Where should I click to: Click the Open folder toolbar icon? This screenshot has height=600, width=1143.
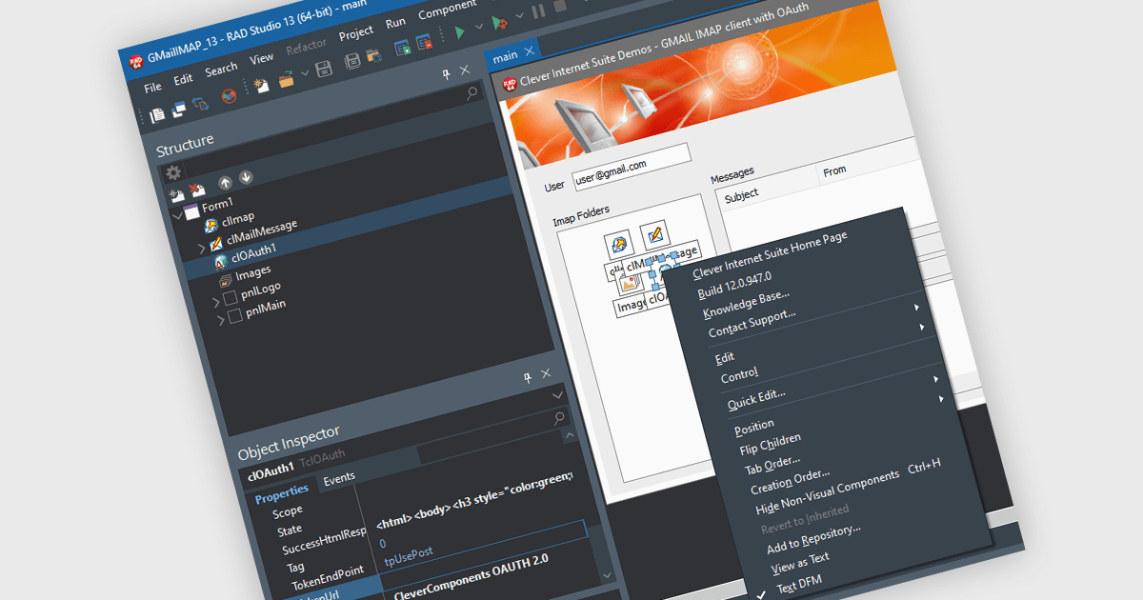click(285, 79)
